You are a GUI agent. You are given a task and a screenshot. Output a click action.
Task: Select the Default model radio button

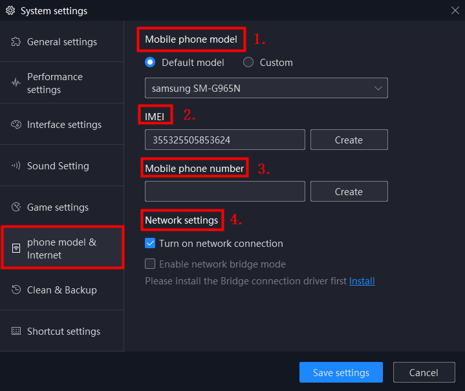click(x=150, y=63)
